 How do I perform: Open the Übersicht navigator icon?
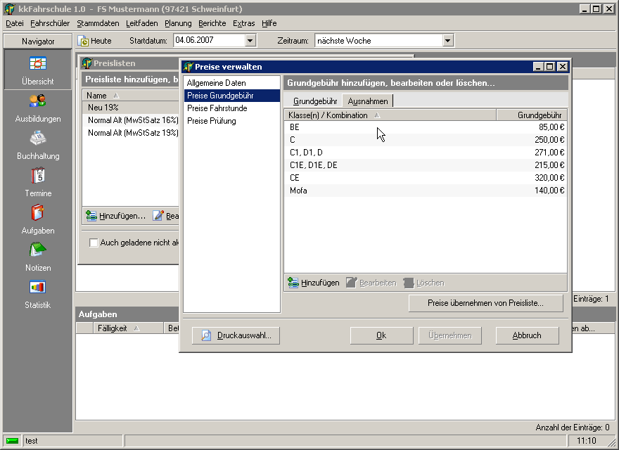coord(37,63)
